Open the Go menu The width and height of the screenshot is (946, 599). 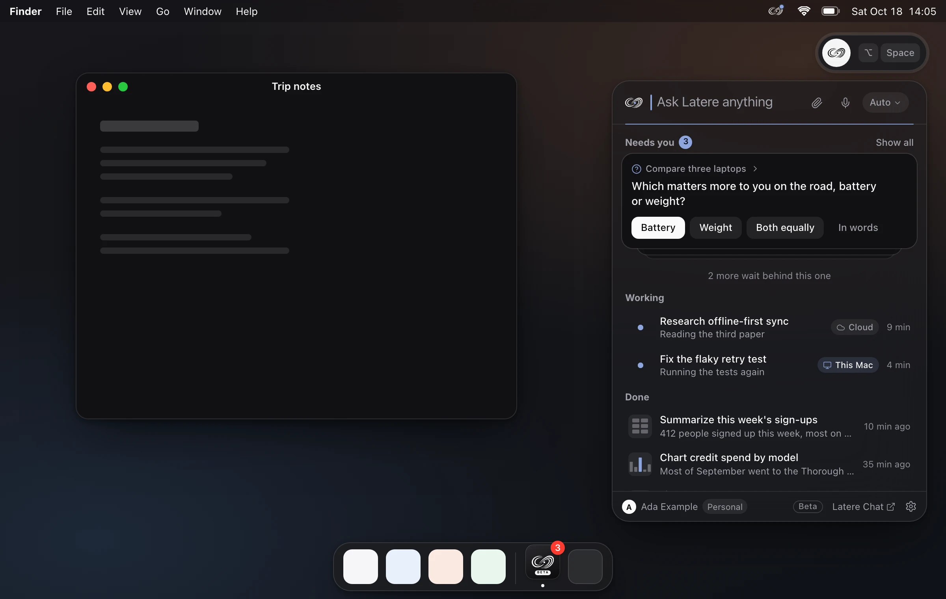[162, 11]
